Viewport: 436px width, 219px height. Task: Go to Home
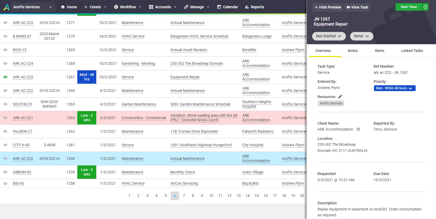(69, 7)
